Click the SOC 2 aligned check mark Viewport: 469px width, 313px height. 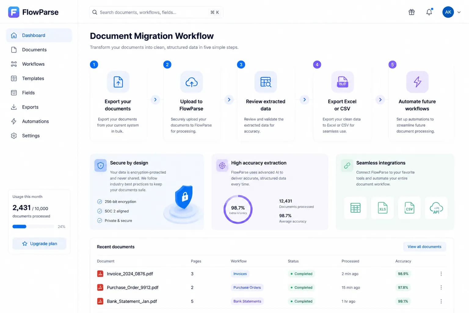click(100, 211)
